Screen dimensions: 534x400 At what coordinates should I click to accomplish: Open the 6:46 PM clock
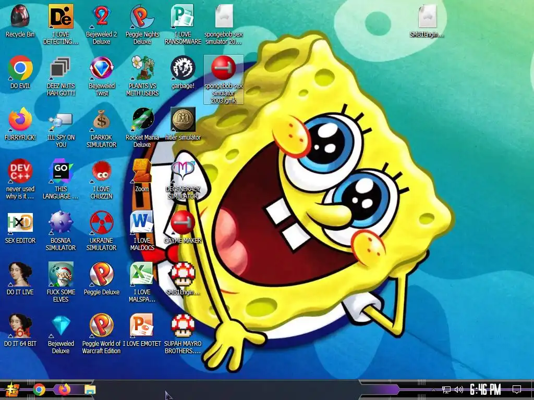coord(486,390)
